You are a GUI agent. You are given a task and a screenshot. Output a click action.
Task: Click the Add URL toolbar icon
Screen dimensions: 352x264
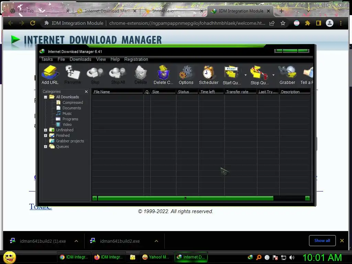click(x=50, y=75)
